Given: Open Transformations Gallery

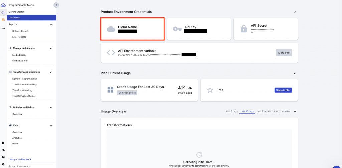Looking at the screenshot, I should 24,84.
